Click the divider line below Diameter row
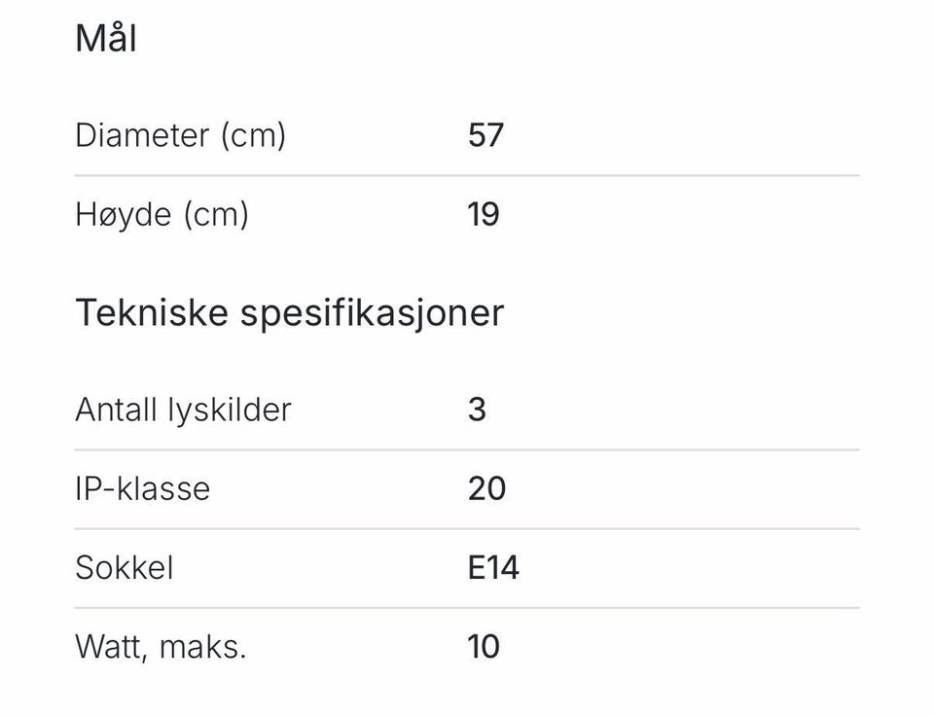The width and height of the screenshot is (934, 716). 467,175
